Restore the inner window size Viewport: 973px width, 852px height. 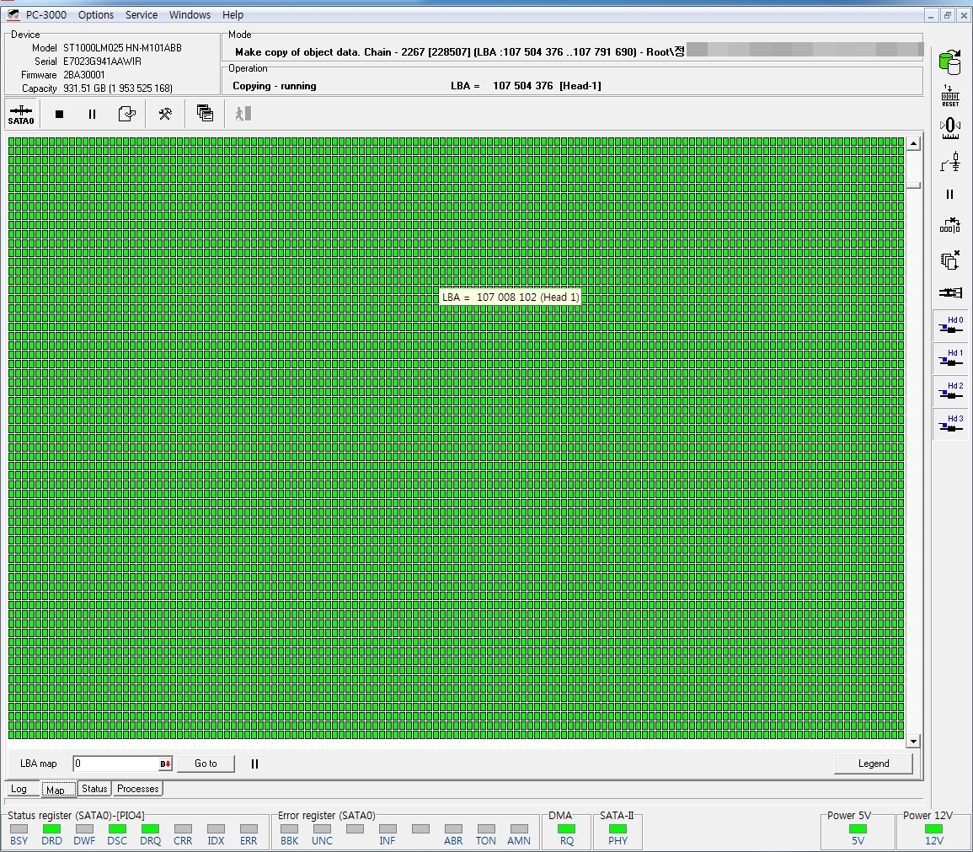coord(947,15)
